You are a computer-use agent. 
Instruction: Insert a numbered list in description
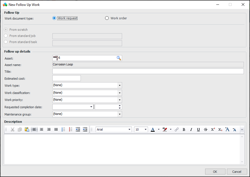(x=71, y=129)
